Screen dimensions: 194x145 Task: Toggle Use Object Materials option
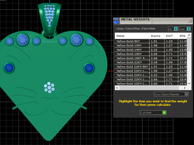click(171, 94)
